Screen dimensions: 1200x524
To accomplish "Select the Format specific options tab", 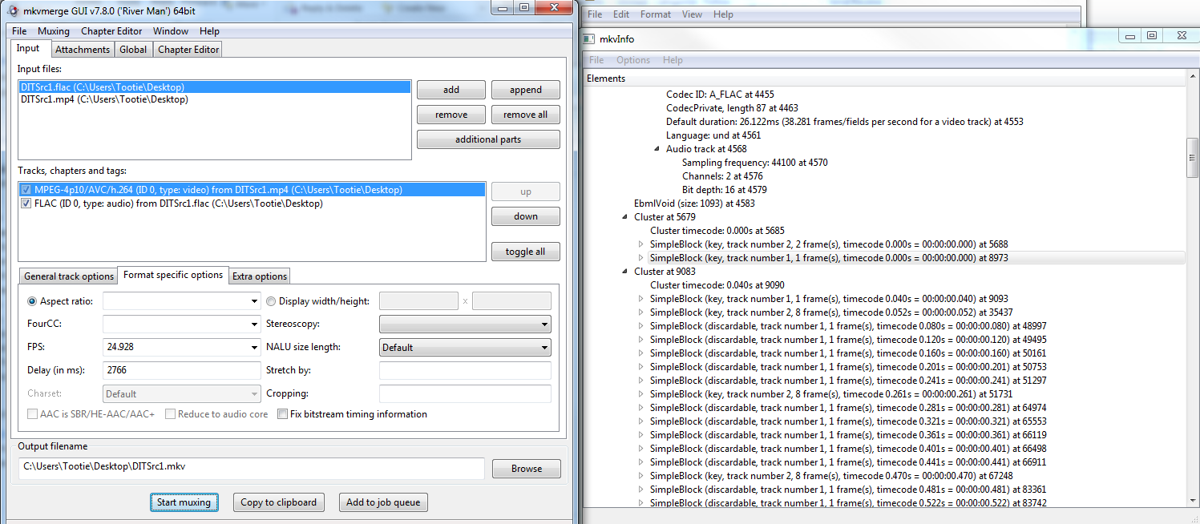I will (173, 275).
